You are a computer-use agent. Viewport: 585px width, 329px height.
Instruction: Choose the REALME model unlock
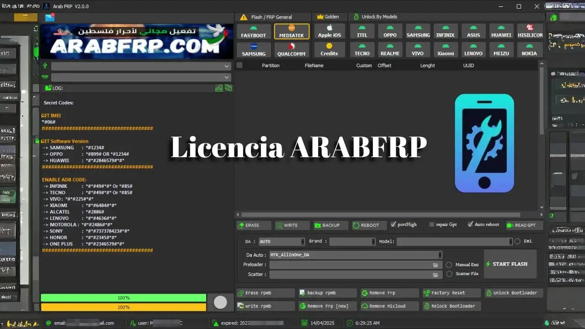pos(390,50)
